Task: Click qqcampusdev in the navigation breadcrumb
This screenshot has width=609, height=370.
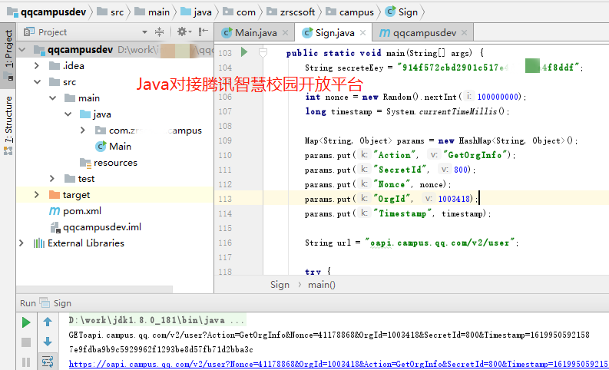Action: tap(47, 12)
